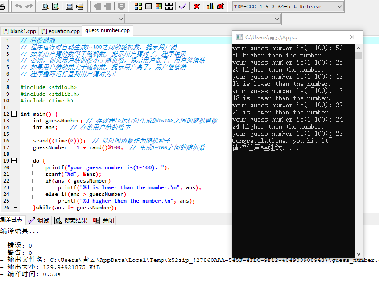Run syntax check with the purple checkmark

tap(183, 6)
